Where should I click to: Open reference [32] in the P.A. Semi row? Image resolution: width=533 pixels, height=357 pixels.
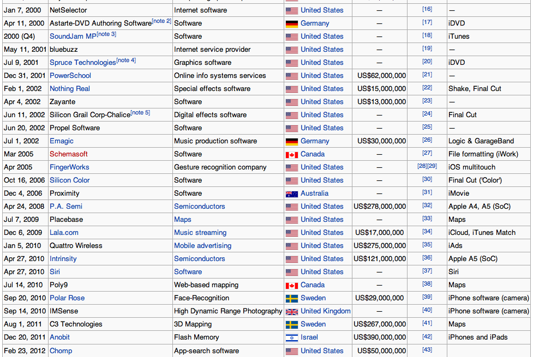(x=427, y=205)
